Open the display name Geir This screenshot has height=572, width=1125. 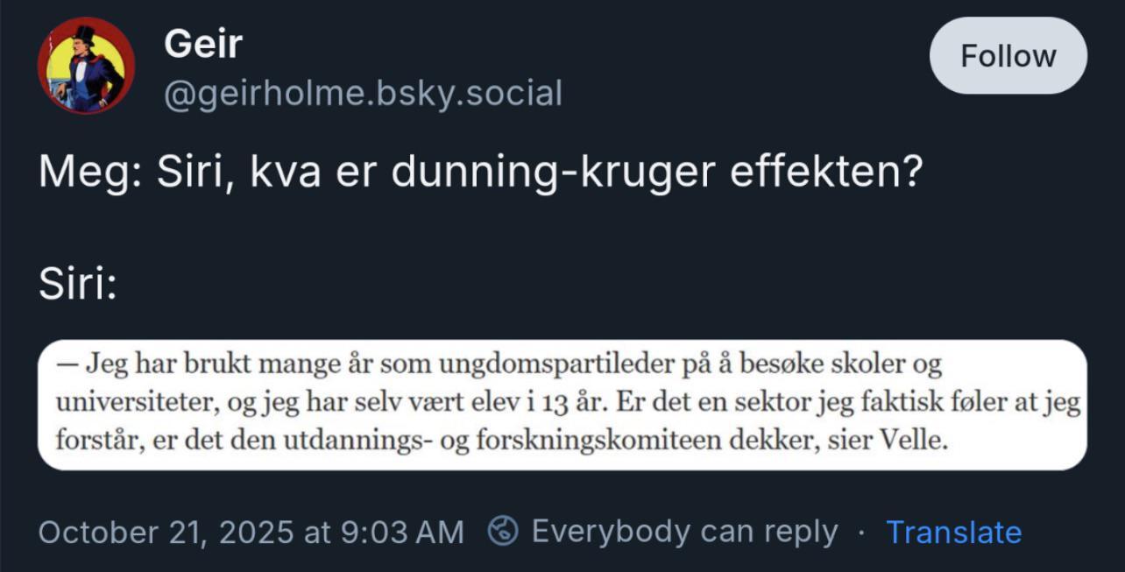[202, 43]
